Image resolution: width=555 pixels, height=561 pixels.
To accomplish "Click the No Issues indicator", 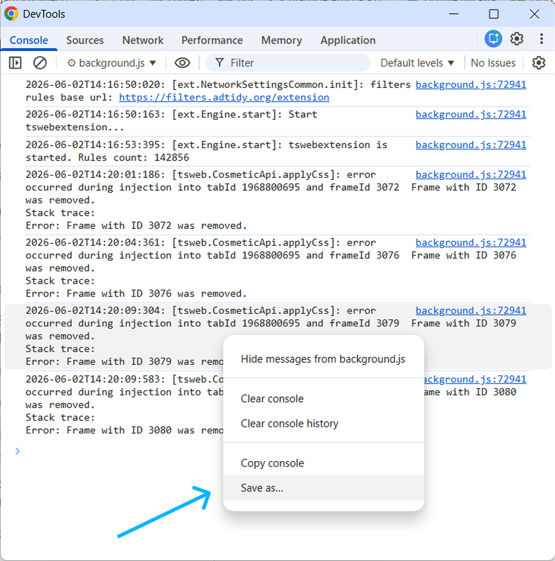I will pyautogui.click(x=493, y=63).
